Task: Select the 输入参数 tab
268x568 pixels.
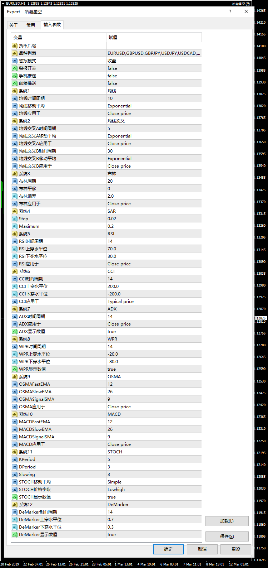Action: point(52,25)
